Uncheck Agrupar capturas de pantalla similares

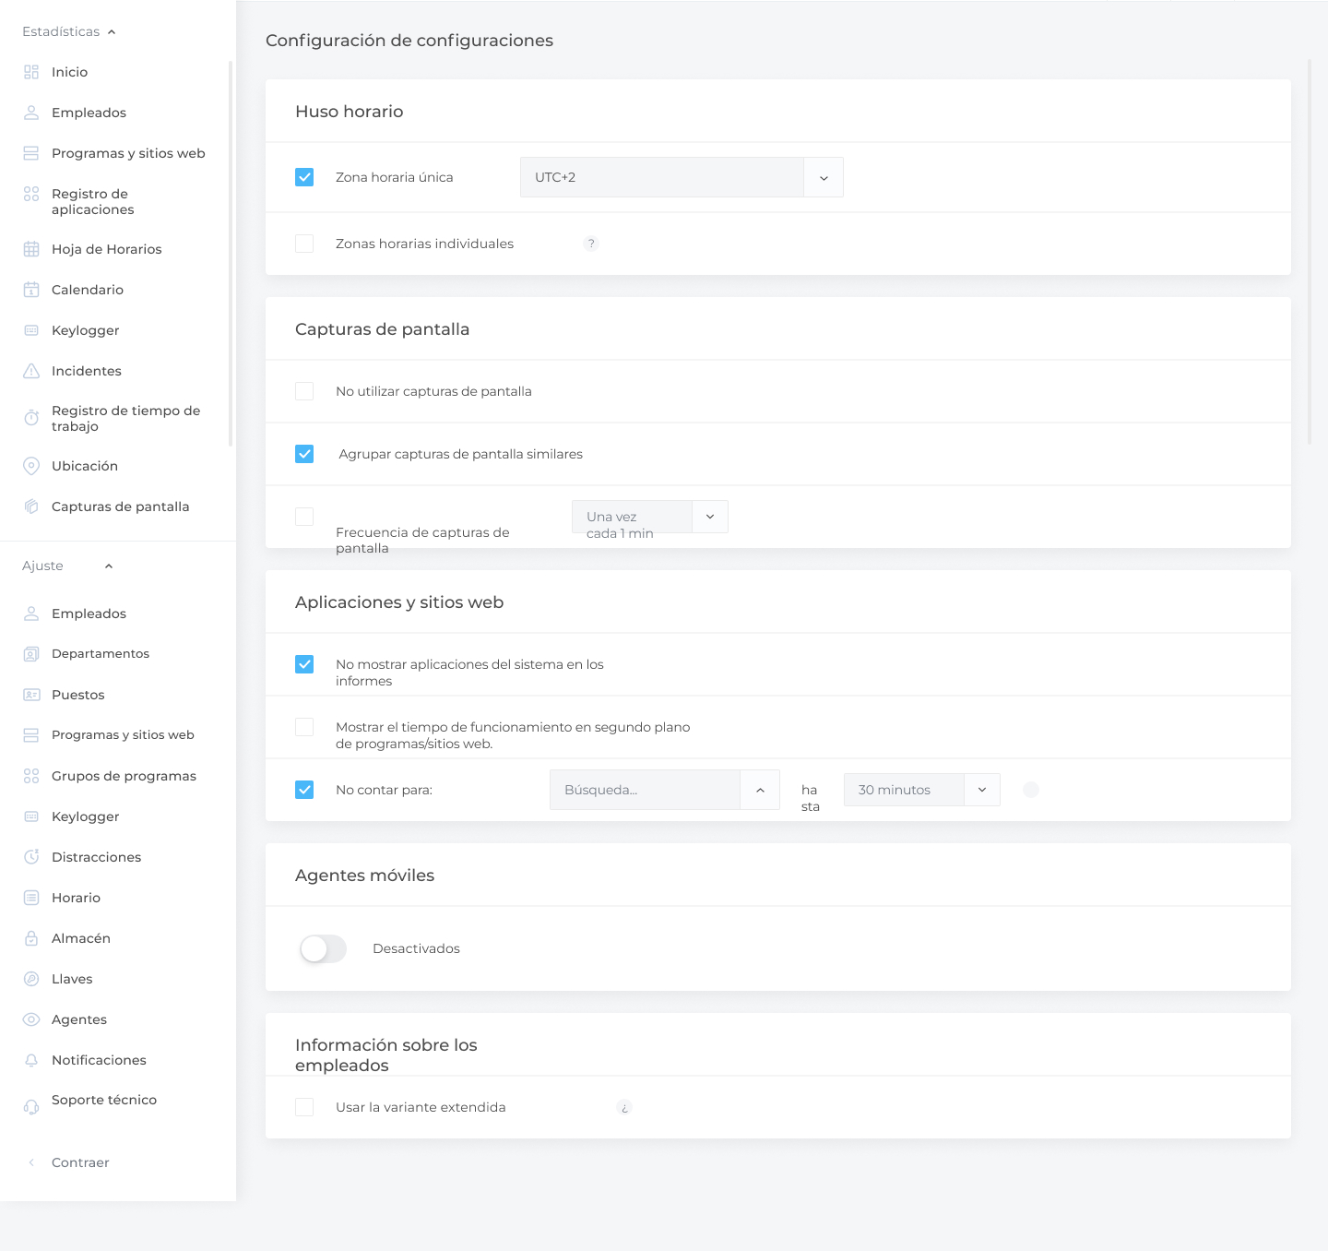tap(304, 454)
